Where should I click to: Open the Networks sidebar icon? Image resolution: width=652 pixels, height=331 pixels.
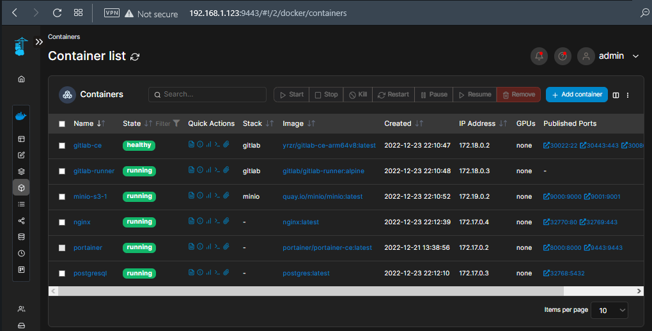(21, 220)
